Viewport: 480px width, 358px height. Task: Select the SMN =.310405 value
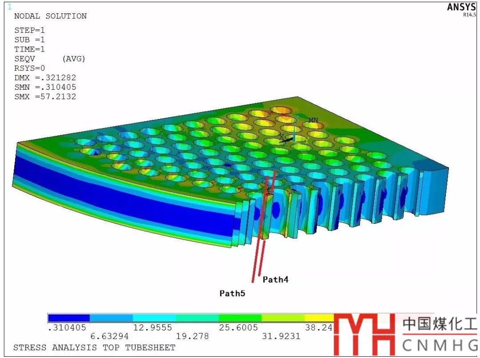point(45,87)
